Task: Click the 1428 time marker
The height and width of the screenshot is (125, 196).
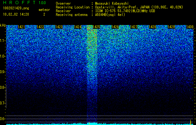Action: [x=152, y=27]
